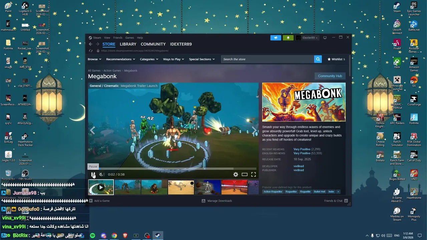Click the Steam taskbar icon
The width and height of the screenshot is (427, 240).
(x=158, y=236)
